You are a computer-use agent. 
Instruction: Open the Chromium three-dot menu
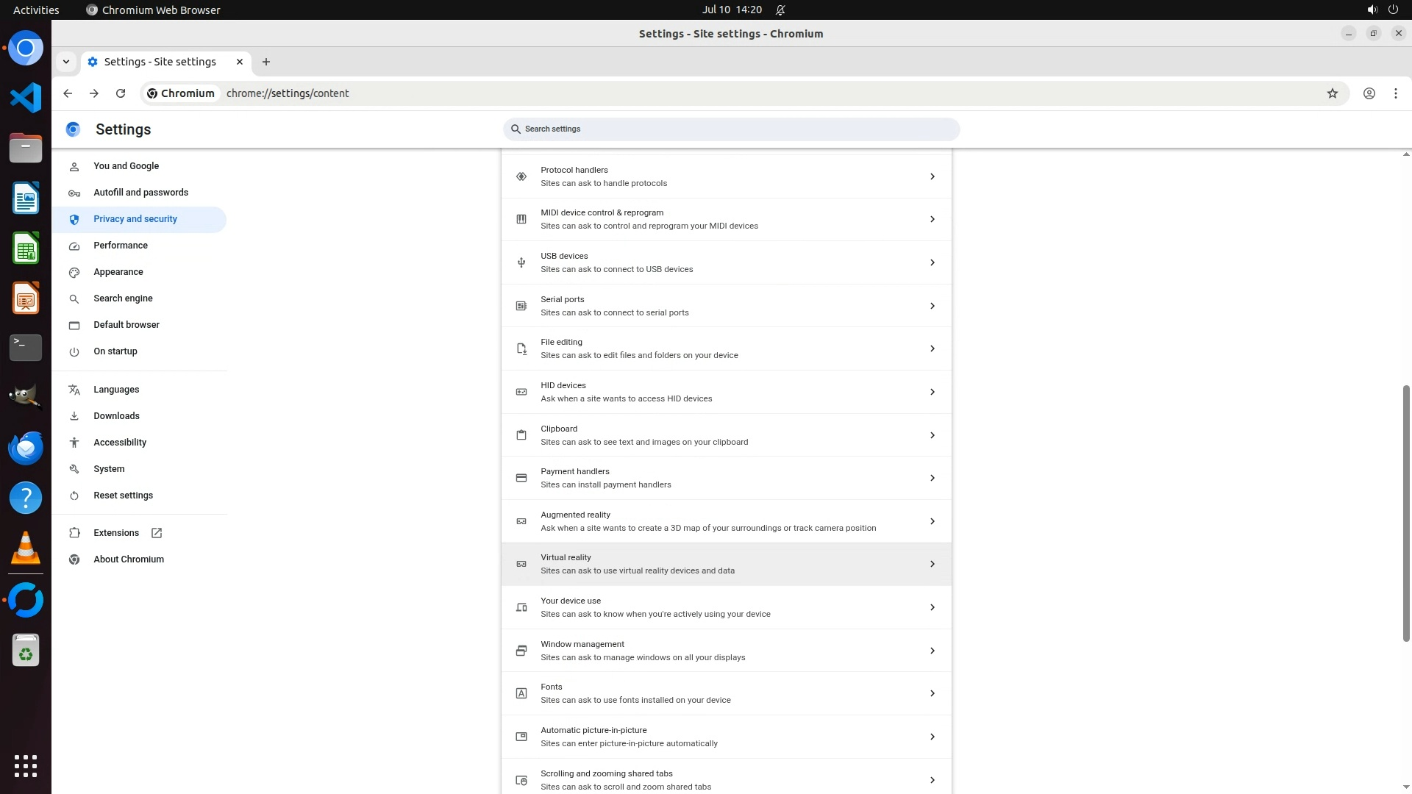point(1395,93)
